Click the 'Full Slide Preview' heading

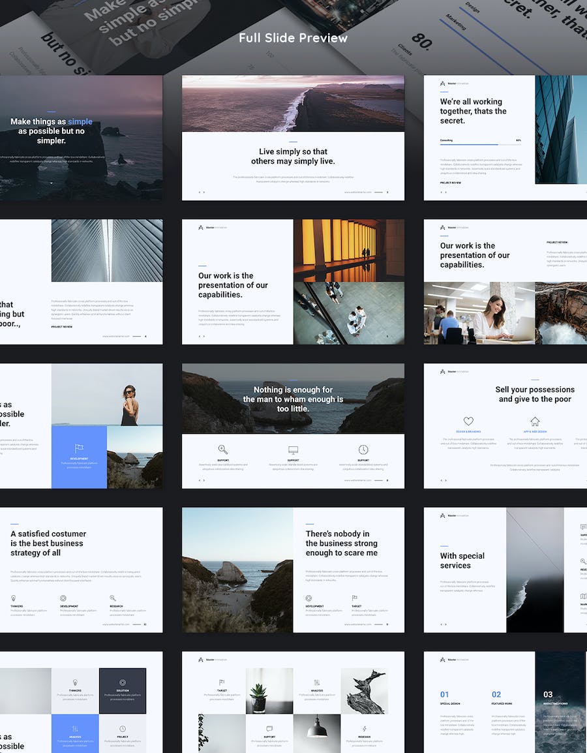tap(293, 38)
